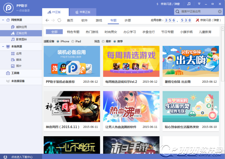This screenshot has width=225, height=159.
Task: Select the 儿童教育 category
Action: (205, 32)
